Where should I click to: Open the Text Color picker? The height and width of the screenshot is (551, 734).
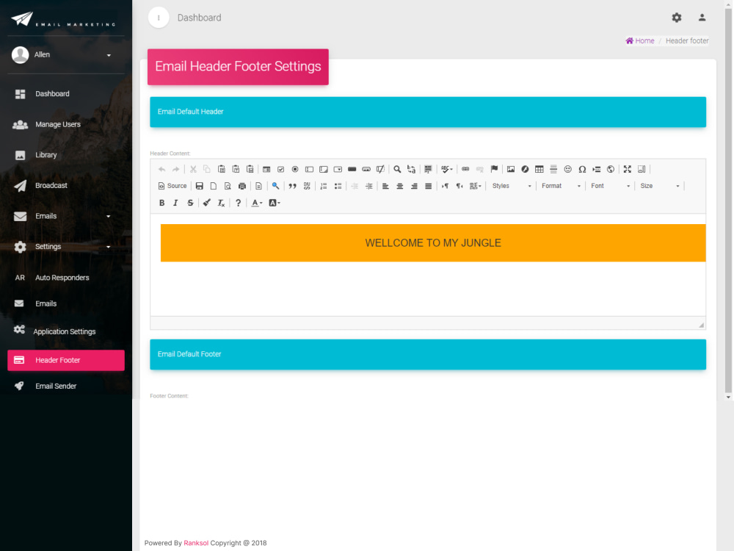coord(257,203)
